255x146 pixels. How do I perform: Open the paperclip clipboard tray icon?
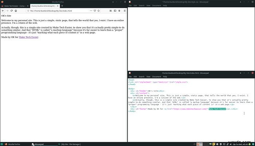click(x=228, y=144)
